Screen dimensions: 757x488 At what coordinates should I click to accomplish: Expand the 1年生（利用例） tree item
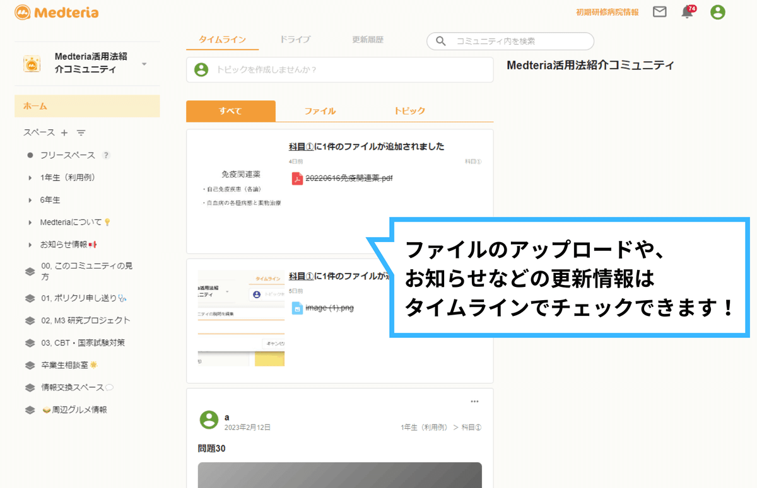pyautogui.click(x=30, y=178)
